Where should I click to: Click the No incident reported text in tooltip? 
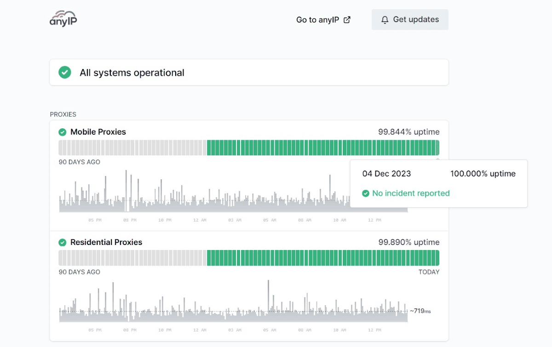click(411, 193)
